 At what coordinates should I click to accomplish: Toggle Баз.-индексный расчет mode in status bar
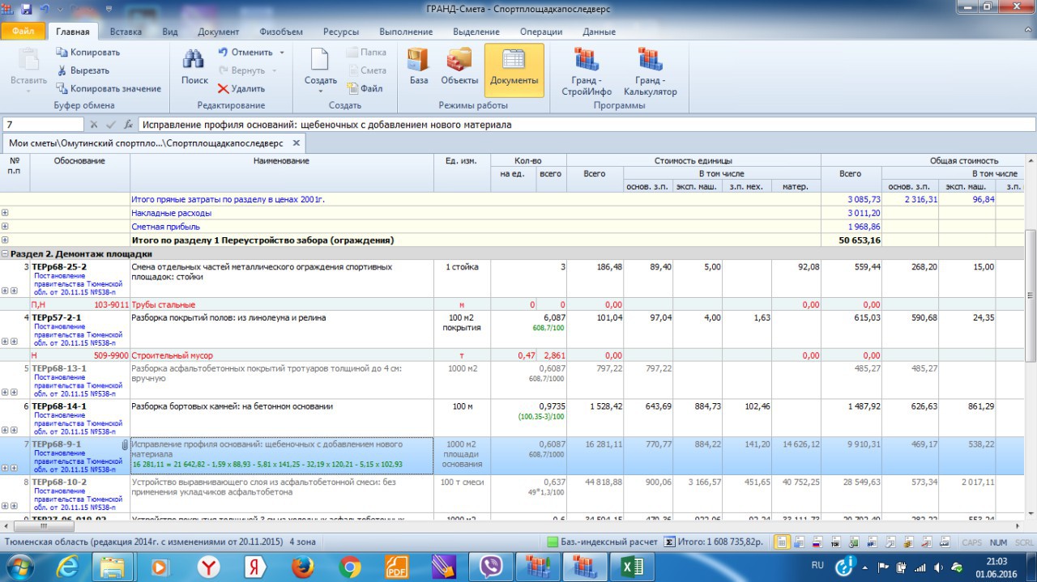553,542
